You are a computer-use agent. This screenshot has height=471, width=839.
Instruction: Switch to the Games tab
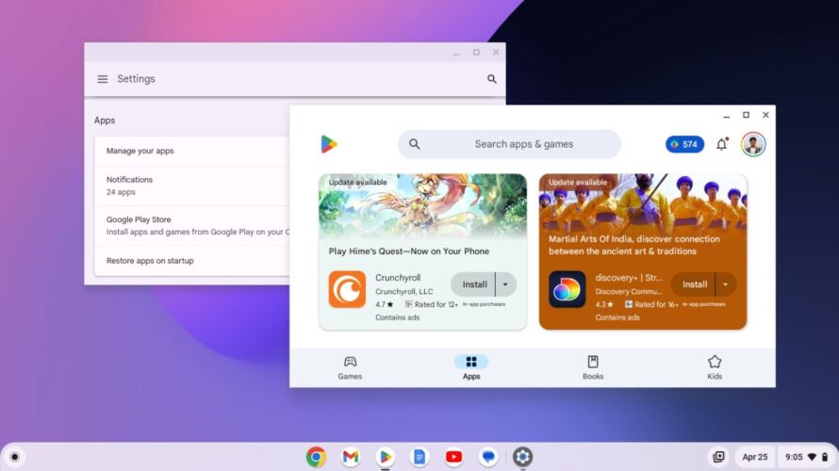tap(350, 367)
